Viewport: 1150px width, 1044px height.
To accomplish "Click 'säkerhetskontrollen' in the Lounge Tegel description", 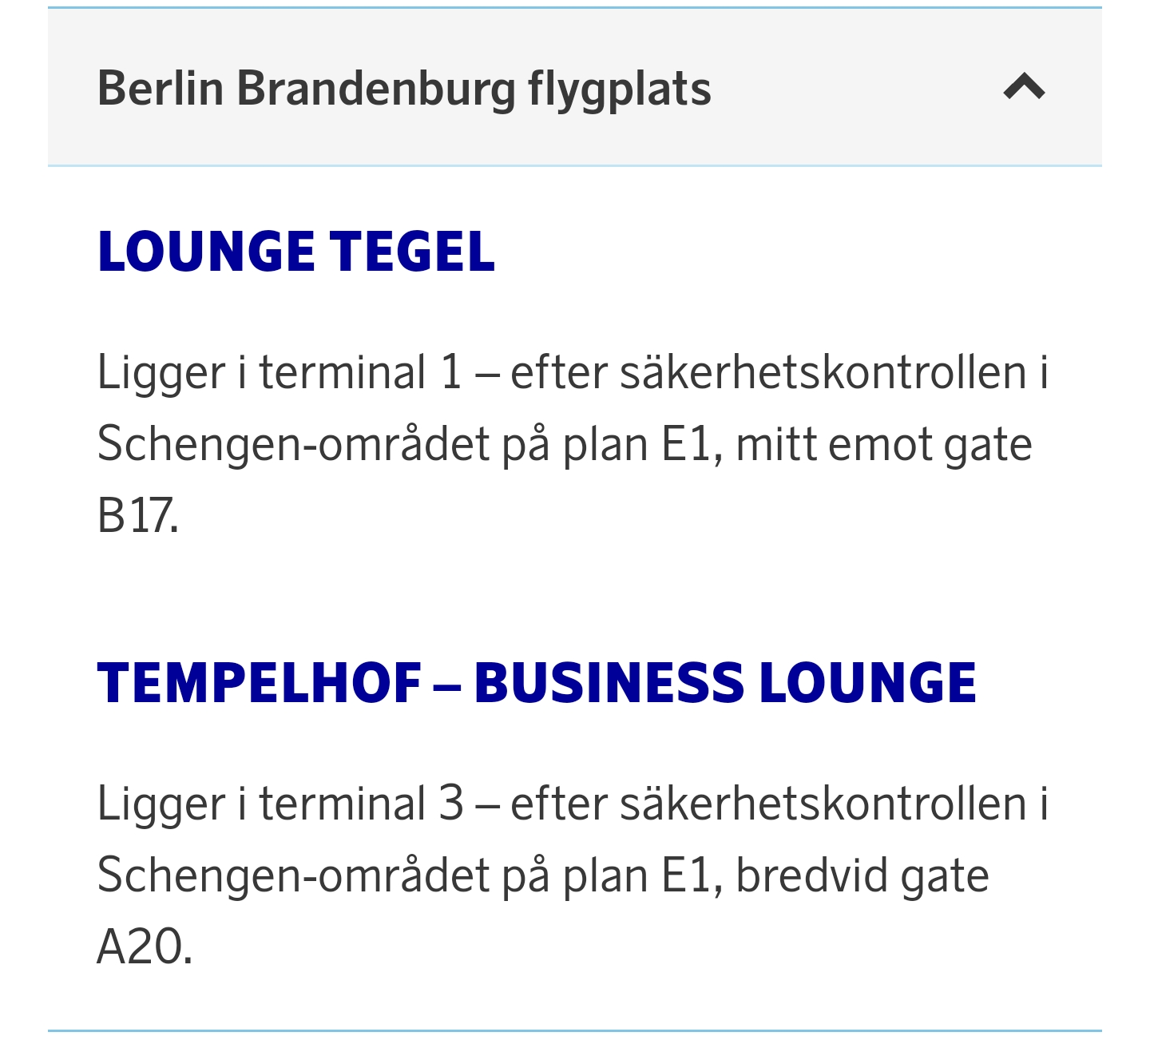I will tap(823, 373).
